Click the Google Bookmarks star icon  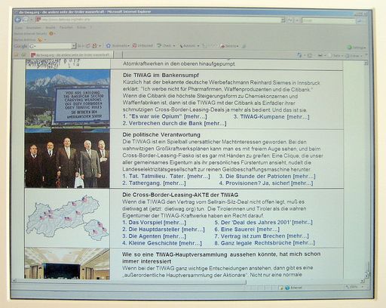click(x=109, y=45)
